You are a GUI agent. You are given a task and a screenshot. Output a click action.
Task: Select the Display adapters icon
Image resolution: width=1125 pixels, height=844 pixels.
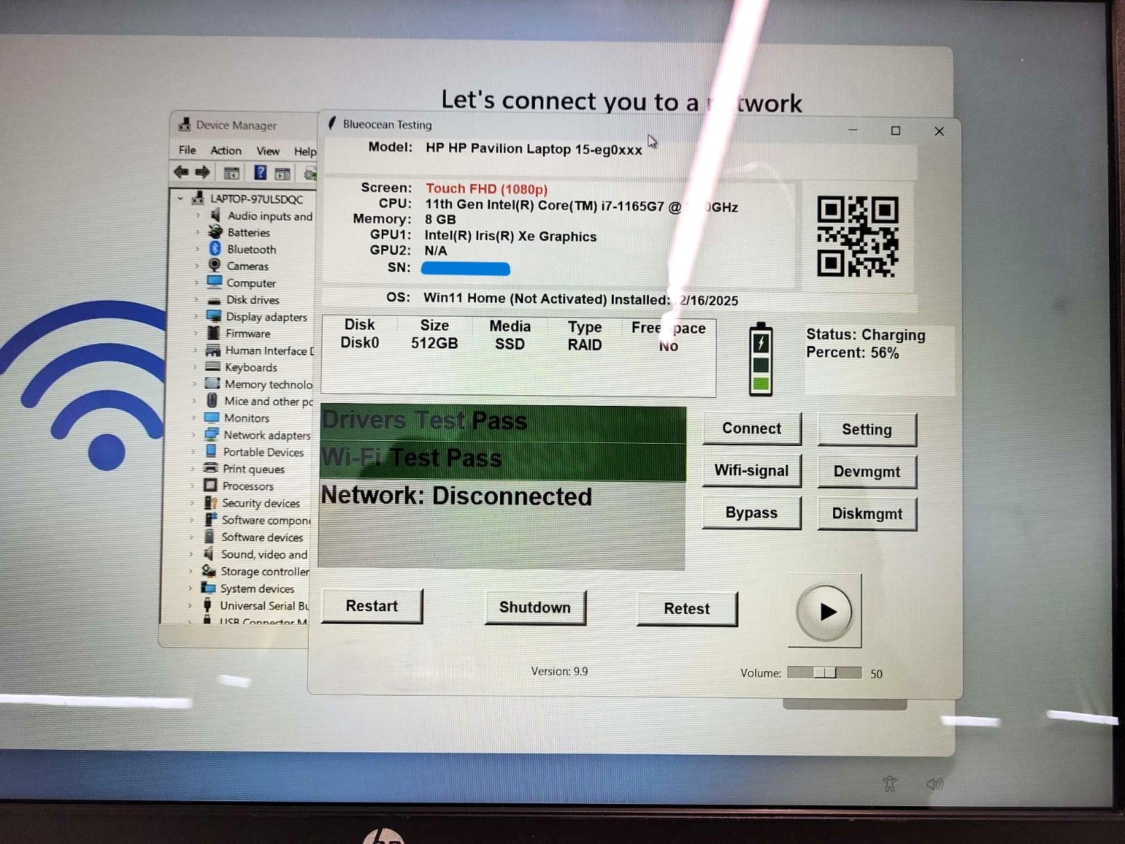coord(214,316)
